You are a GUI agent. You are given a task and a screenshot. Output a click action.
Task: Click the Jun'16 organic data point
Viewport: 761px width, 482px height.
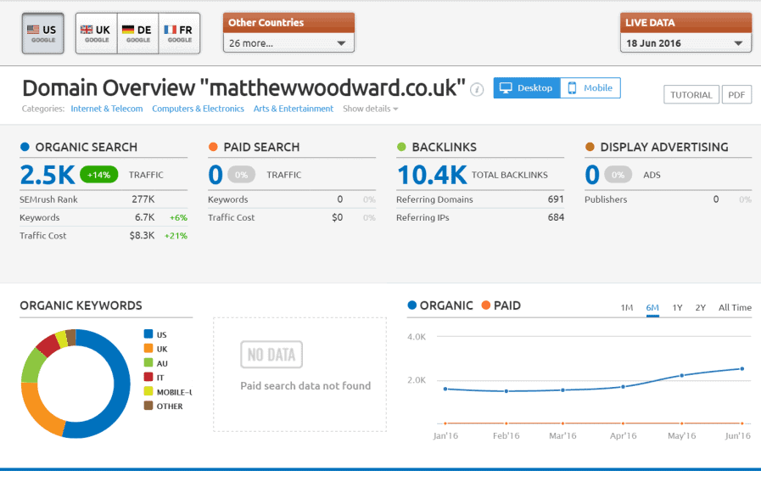(x=742, y=369)
